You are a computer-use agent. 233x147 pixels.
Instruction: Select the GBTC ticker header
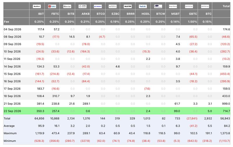[193, 14]
